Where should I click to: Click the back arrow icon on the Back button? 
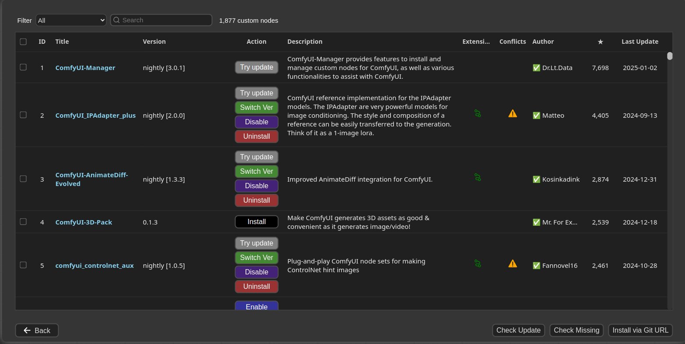27,330
